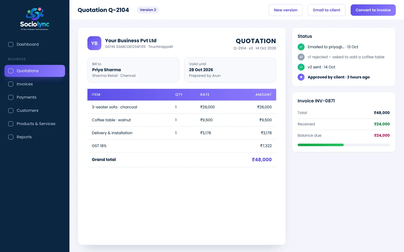View the Reports section

click(x=35, y=137)
